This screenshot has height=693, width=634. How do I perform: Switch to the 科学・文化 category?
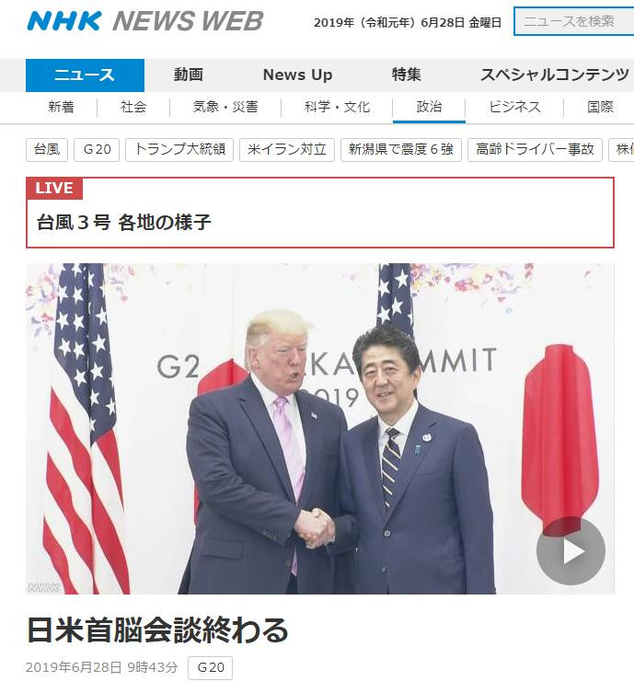[337, 107]
